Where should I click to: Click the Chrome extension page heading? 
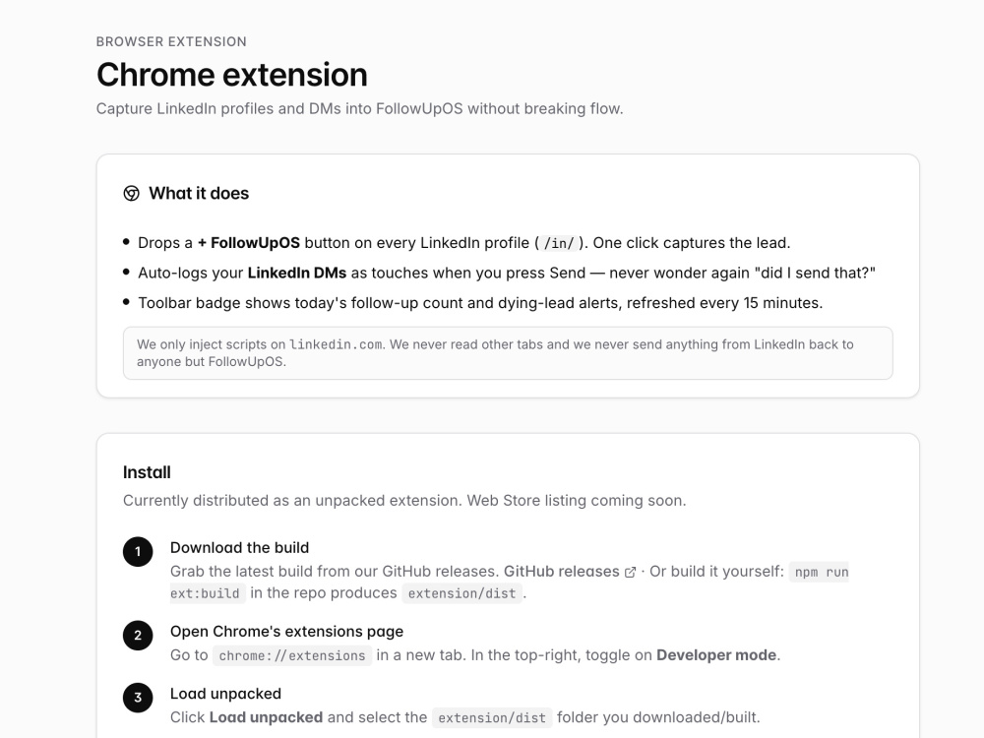click(231, 75)
